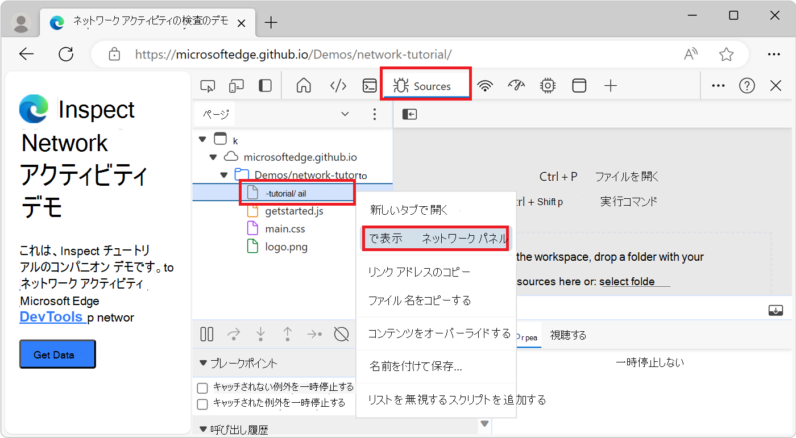This screenshot has height=438, width=796.
Task: Open the ページ panel dropdown
Action: [x=345, y=114]
